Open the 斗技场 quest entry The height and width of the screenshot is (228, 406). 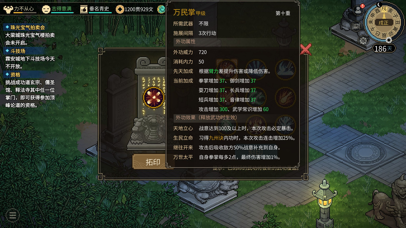tap(18, 51)
